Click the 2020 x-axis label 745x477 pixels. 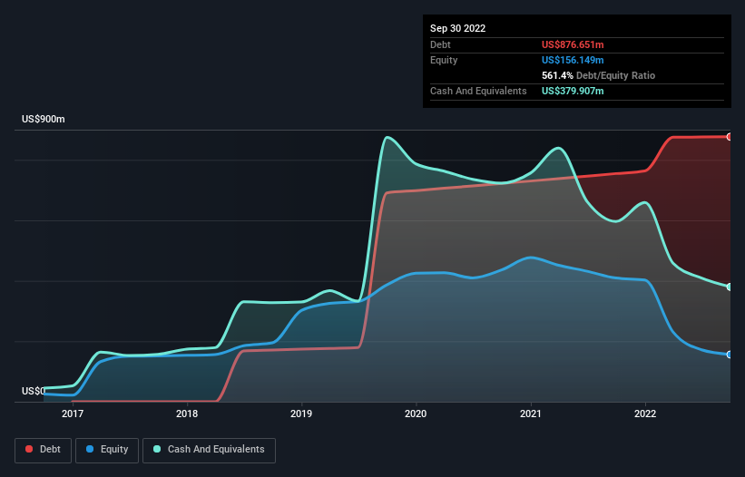point(416,414)
